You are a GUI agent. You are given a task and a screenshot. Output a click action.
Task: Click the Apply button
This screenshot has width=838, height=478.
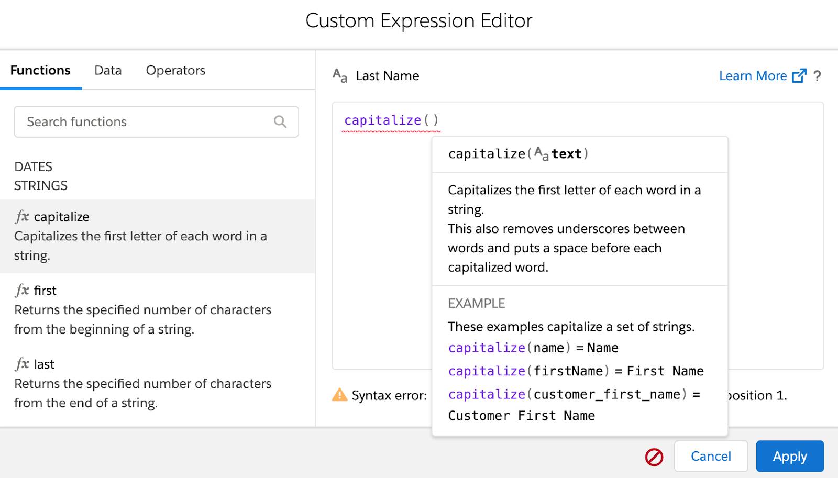point(790,456)
